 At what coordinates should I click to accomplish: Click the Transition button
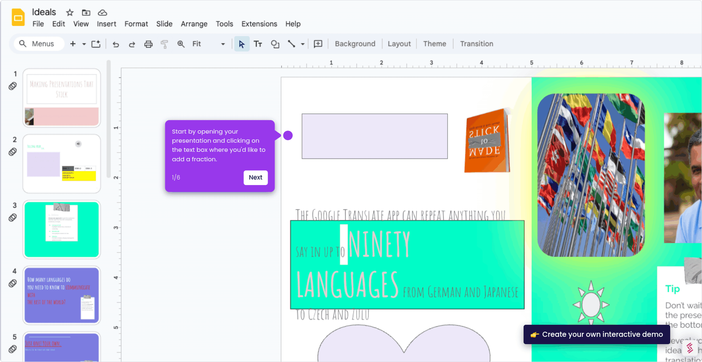coord(477,44)
